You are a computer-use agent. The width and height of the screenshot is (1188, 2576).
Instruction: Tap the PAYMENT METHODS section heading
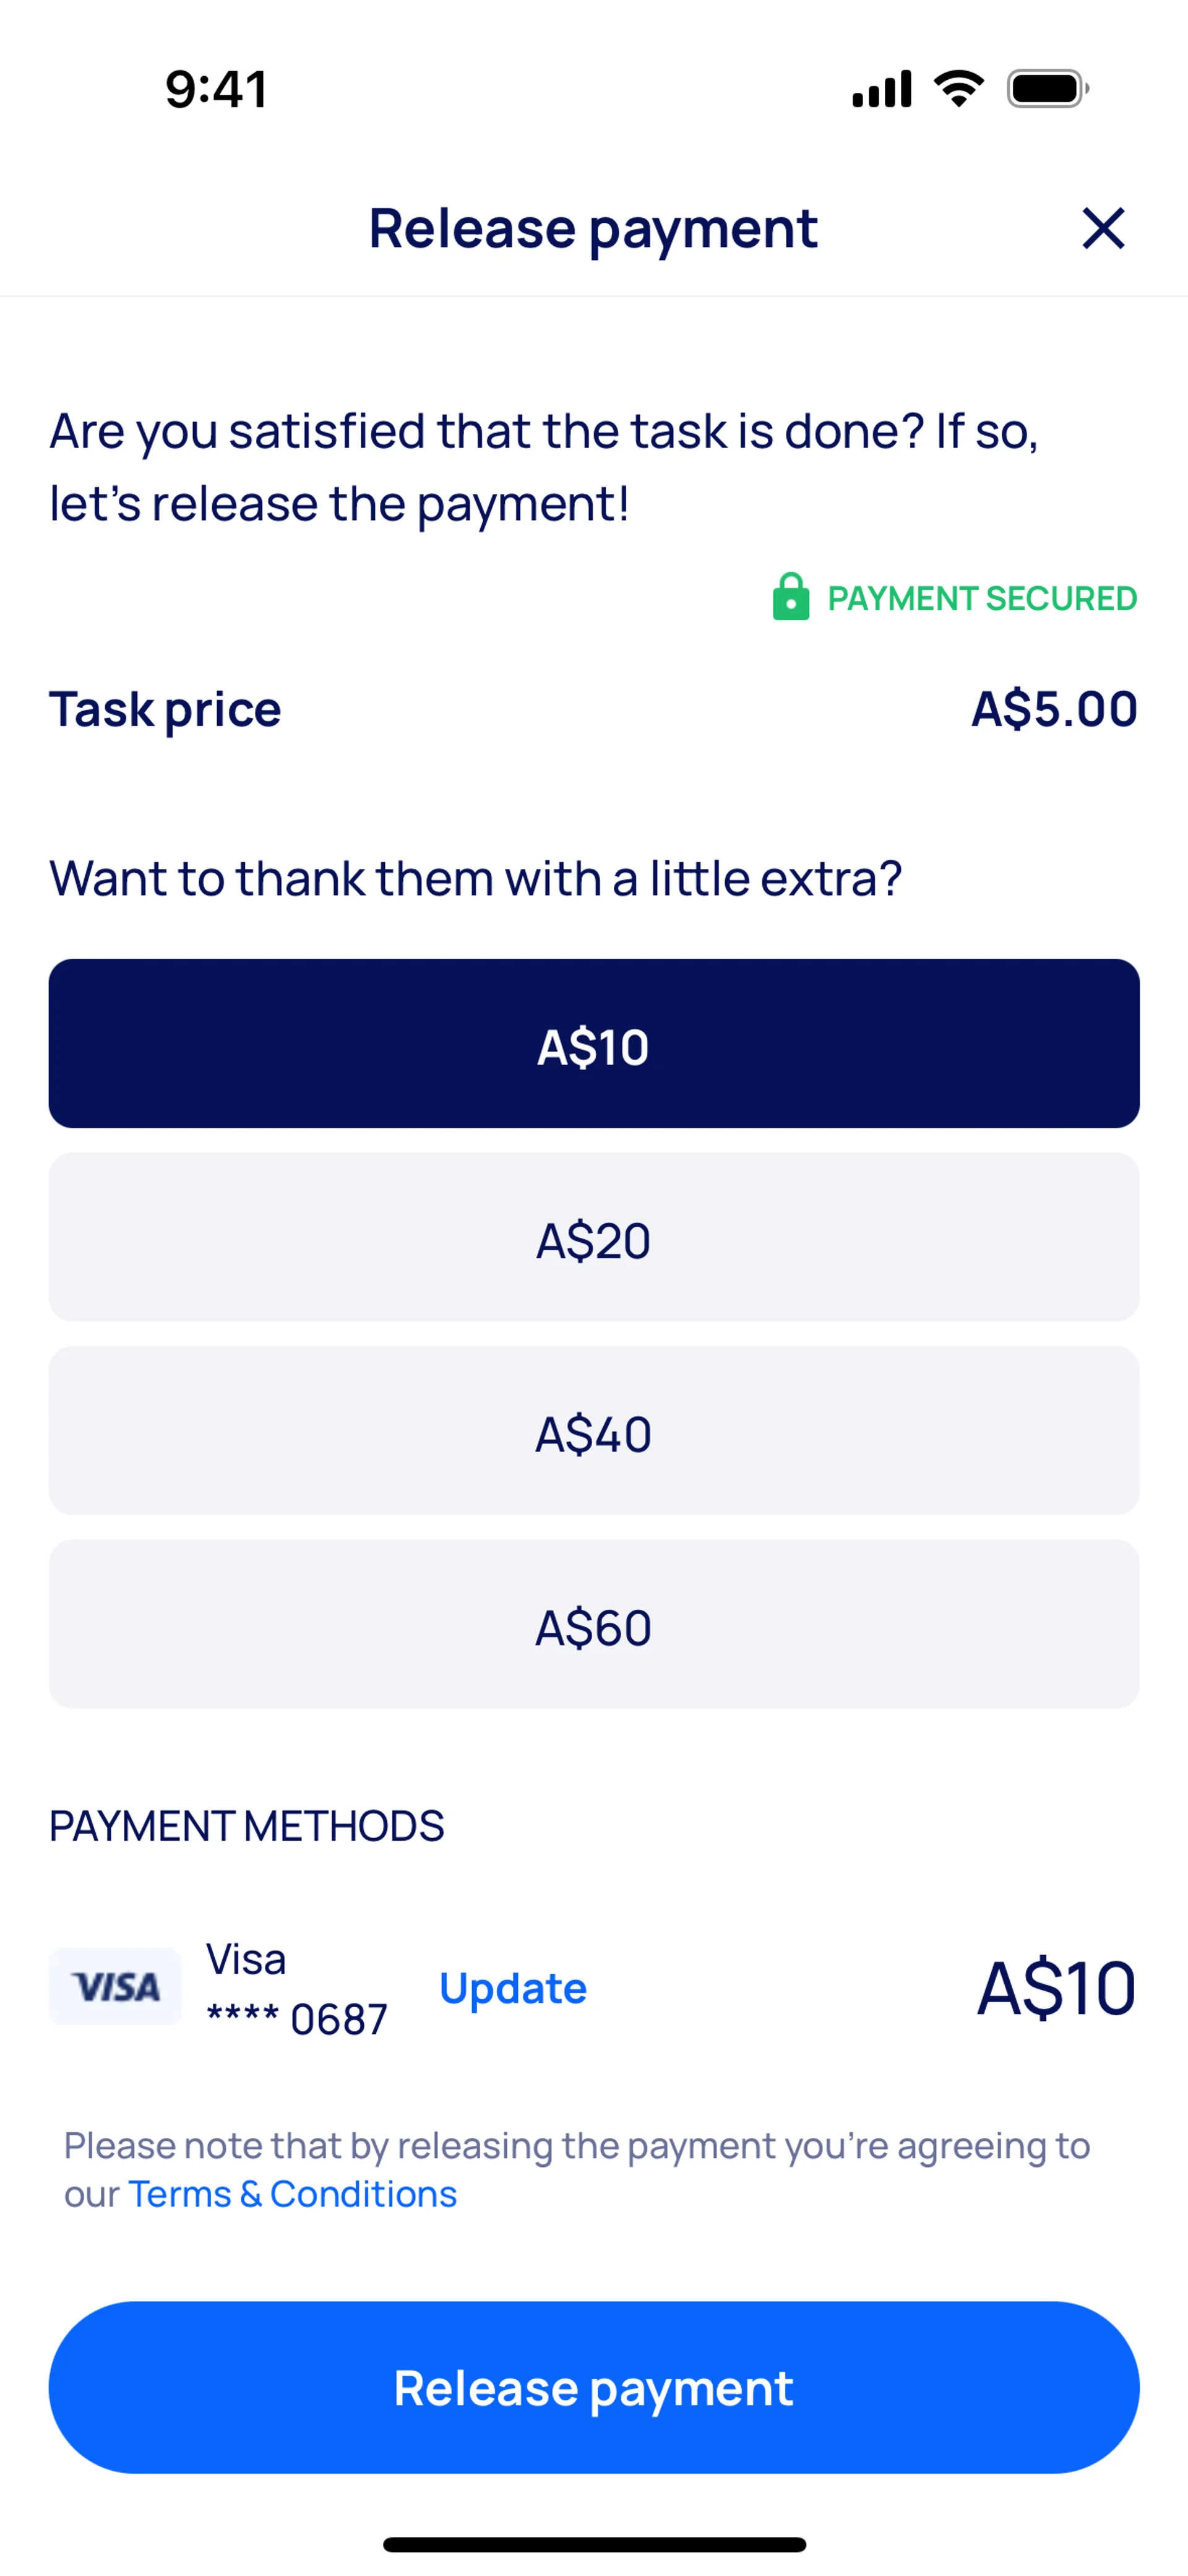[246, 1826]
